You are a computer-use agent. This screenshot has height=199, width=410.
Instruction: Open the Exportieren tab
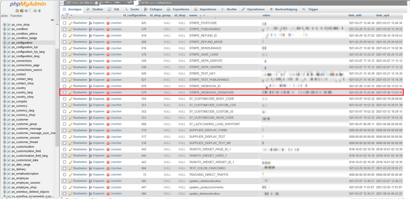click(178, 9)
